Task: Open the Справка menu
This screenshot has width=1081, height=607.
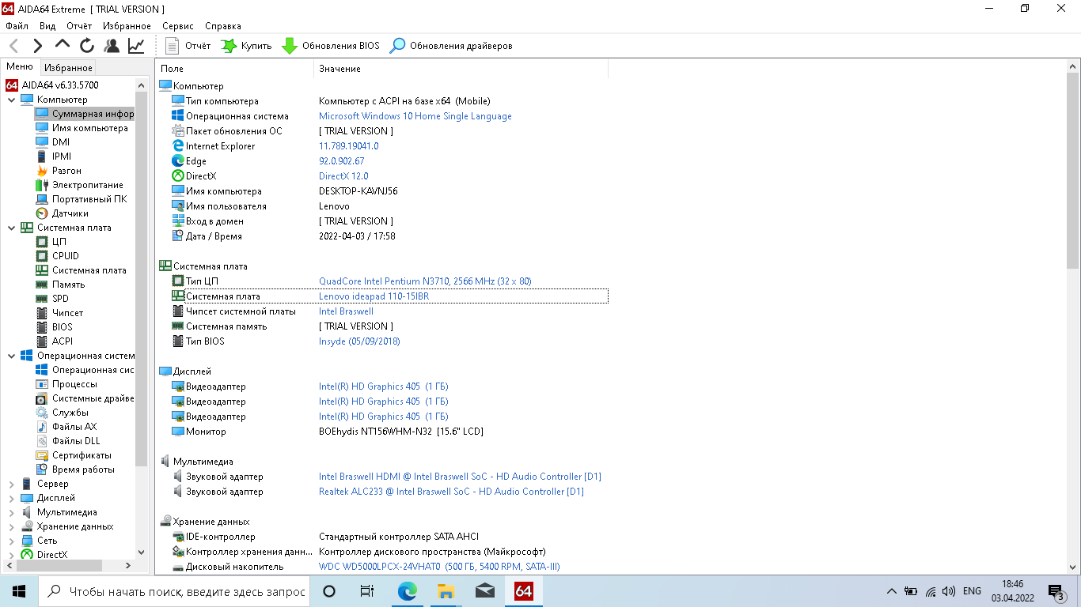Action: [223, 26]
